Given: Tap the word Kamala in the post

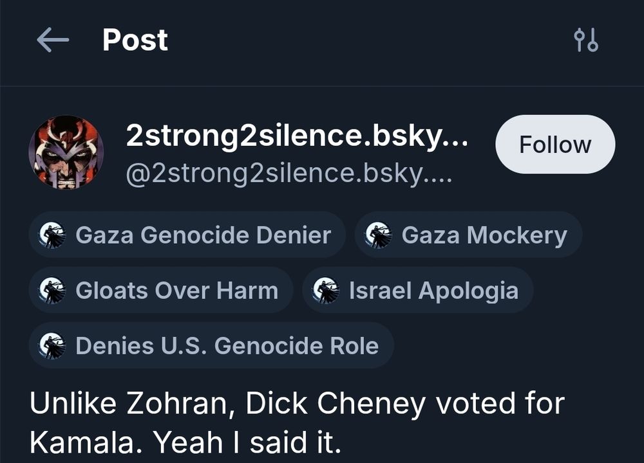Looking at the screenshot, I should coord(71,442).
